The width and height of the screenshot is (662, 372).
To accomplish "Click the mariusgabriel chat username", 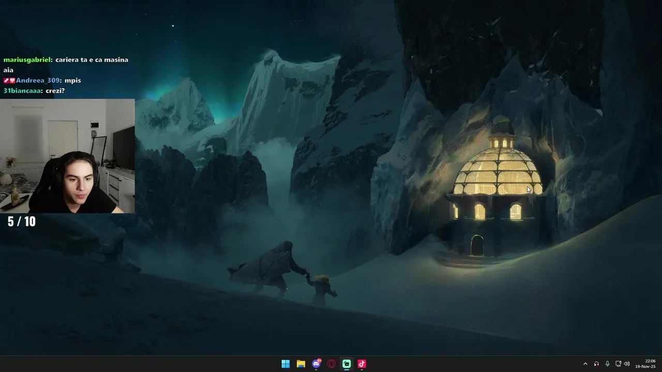I will point(27,60).
